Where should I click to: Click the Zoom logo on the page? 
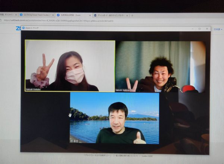[18, 28]
